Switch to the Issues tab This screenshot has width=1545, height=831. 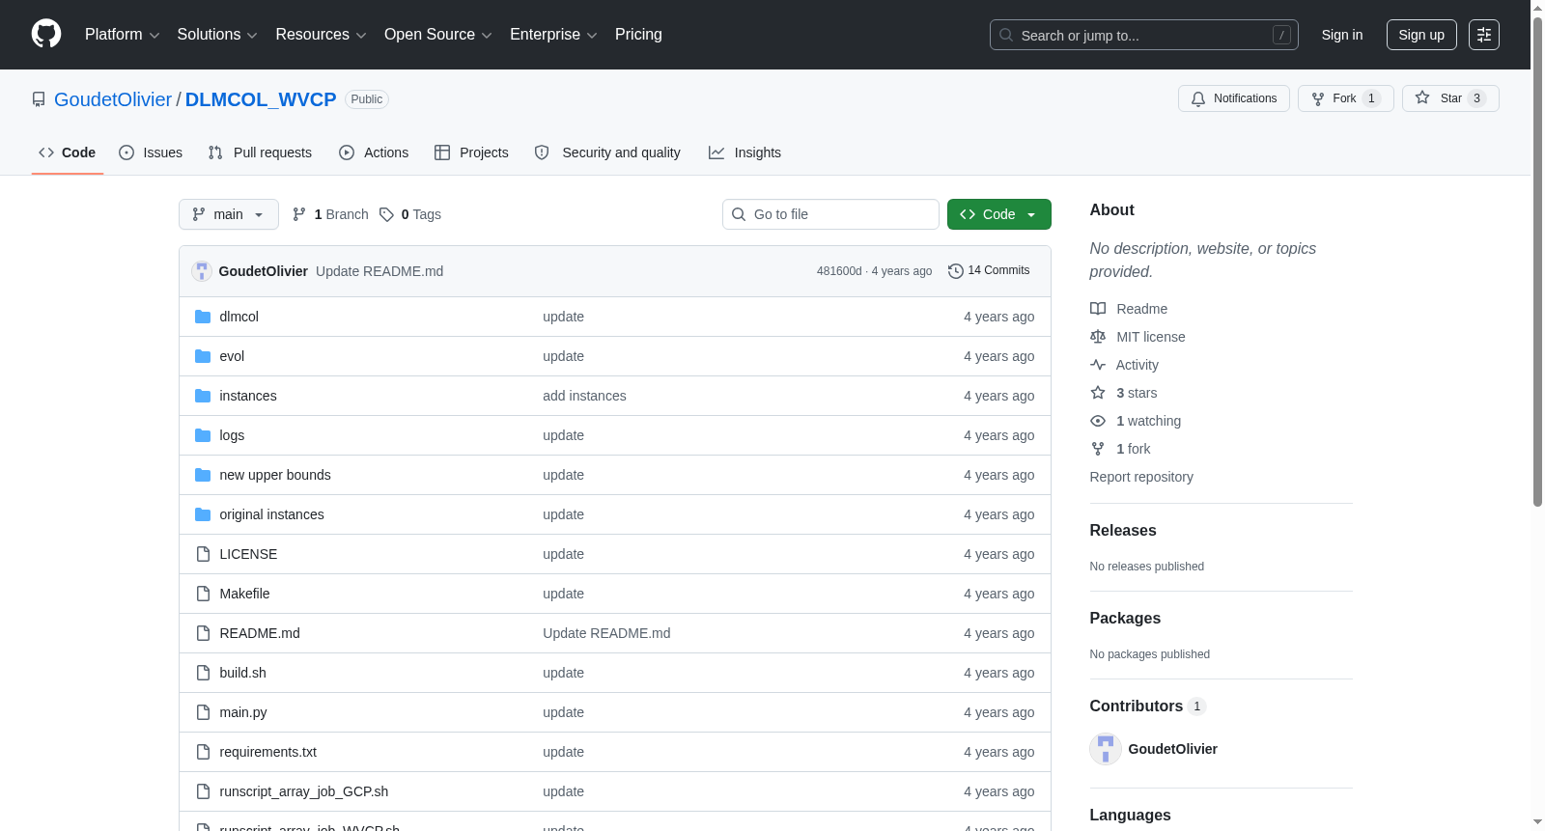(x=151, y=152)
